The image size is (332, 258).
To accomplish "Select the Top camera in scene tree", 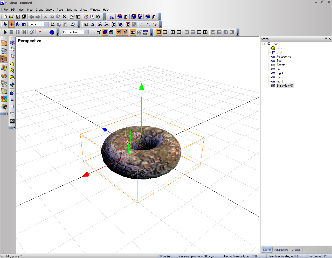I will (279, 61).
